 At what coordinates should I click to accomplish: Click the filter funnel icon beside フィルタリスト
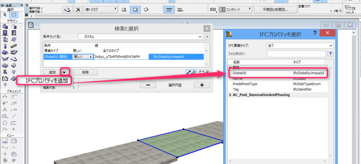(x=330, y=54)
